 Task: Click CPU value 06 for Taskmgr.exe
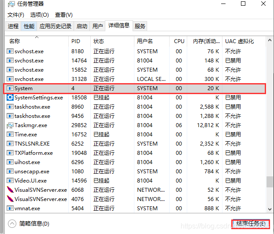click(179, 125)
